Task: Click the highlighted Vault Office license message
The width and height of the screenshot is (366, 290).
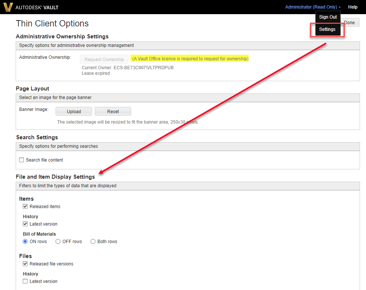Action: coord(190,58)
